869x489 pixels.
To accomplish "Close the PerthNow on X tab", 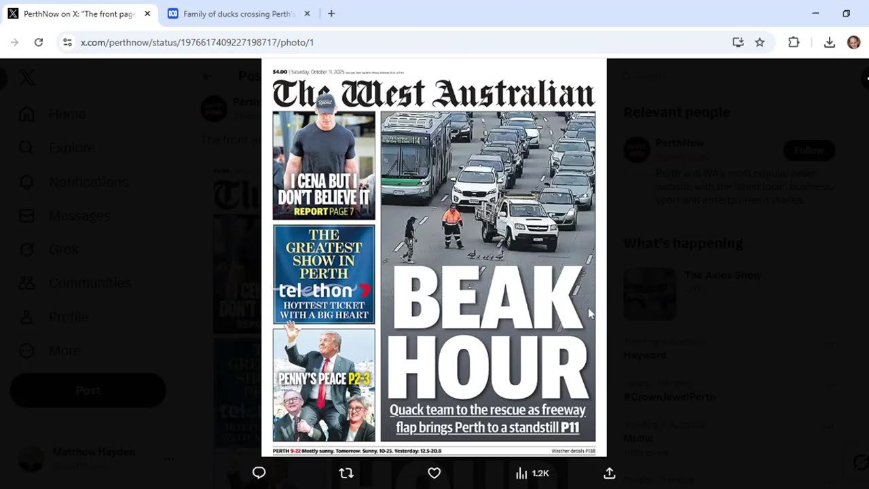I will coord(147,14).
